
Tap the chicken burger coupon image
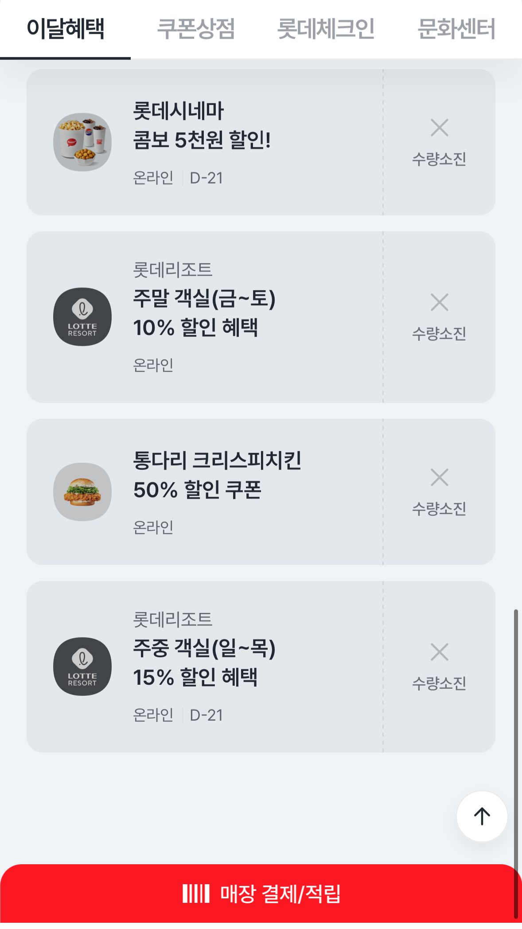click(82, 492)
